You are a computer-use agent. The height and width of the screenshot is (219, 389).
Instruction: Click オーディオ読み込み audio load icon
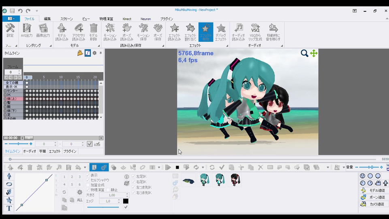point(238,32)
